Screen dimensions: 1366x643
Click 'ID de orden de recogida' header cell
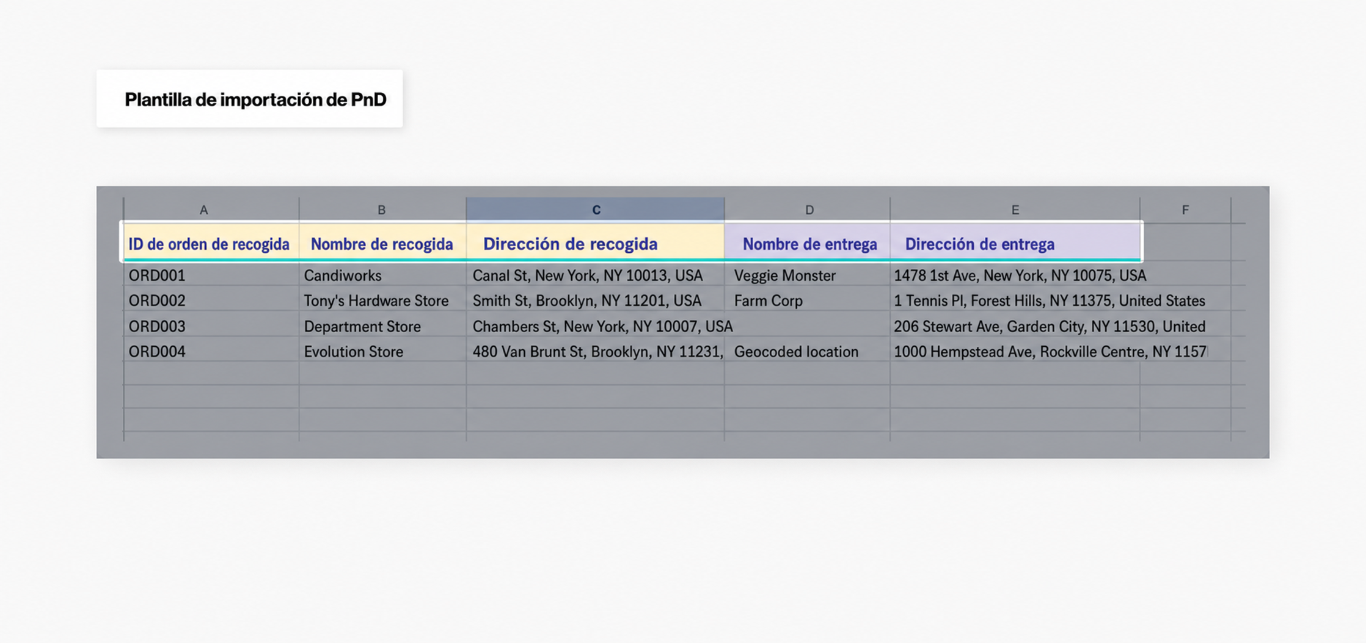(211, 243)
